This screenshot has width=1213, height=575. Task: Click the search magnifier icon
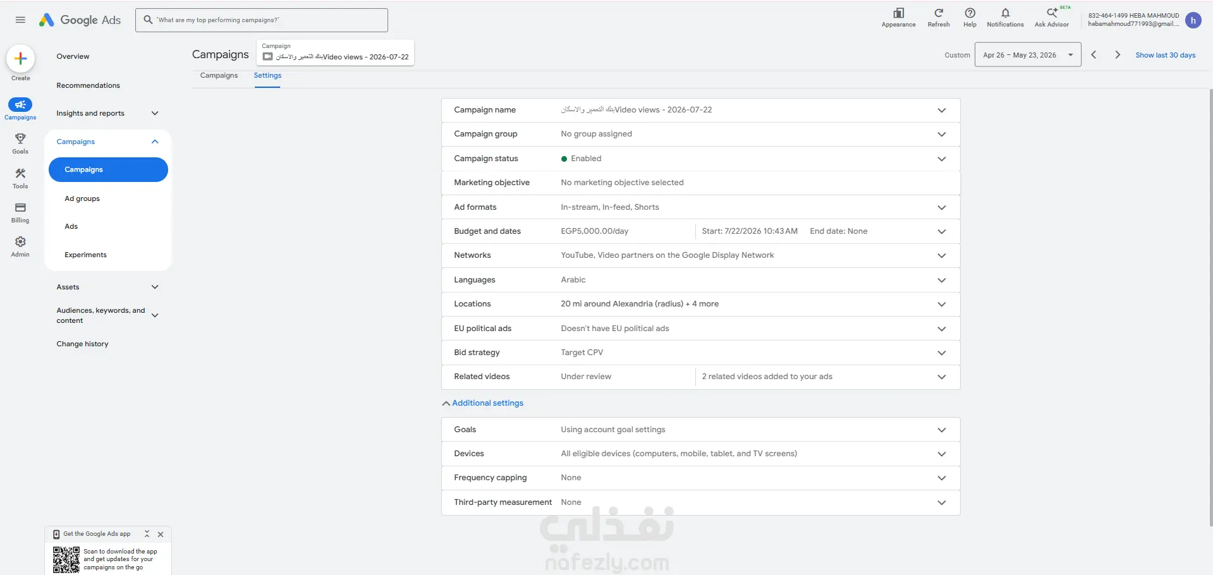(x=148, y=20)
